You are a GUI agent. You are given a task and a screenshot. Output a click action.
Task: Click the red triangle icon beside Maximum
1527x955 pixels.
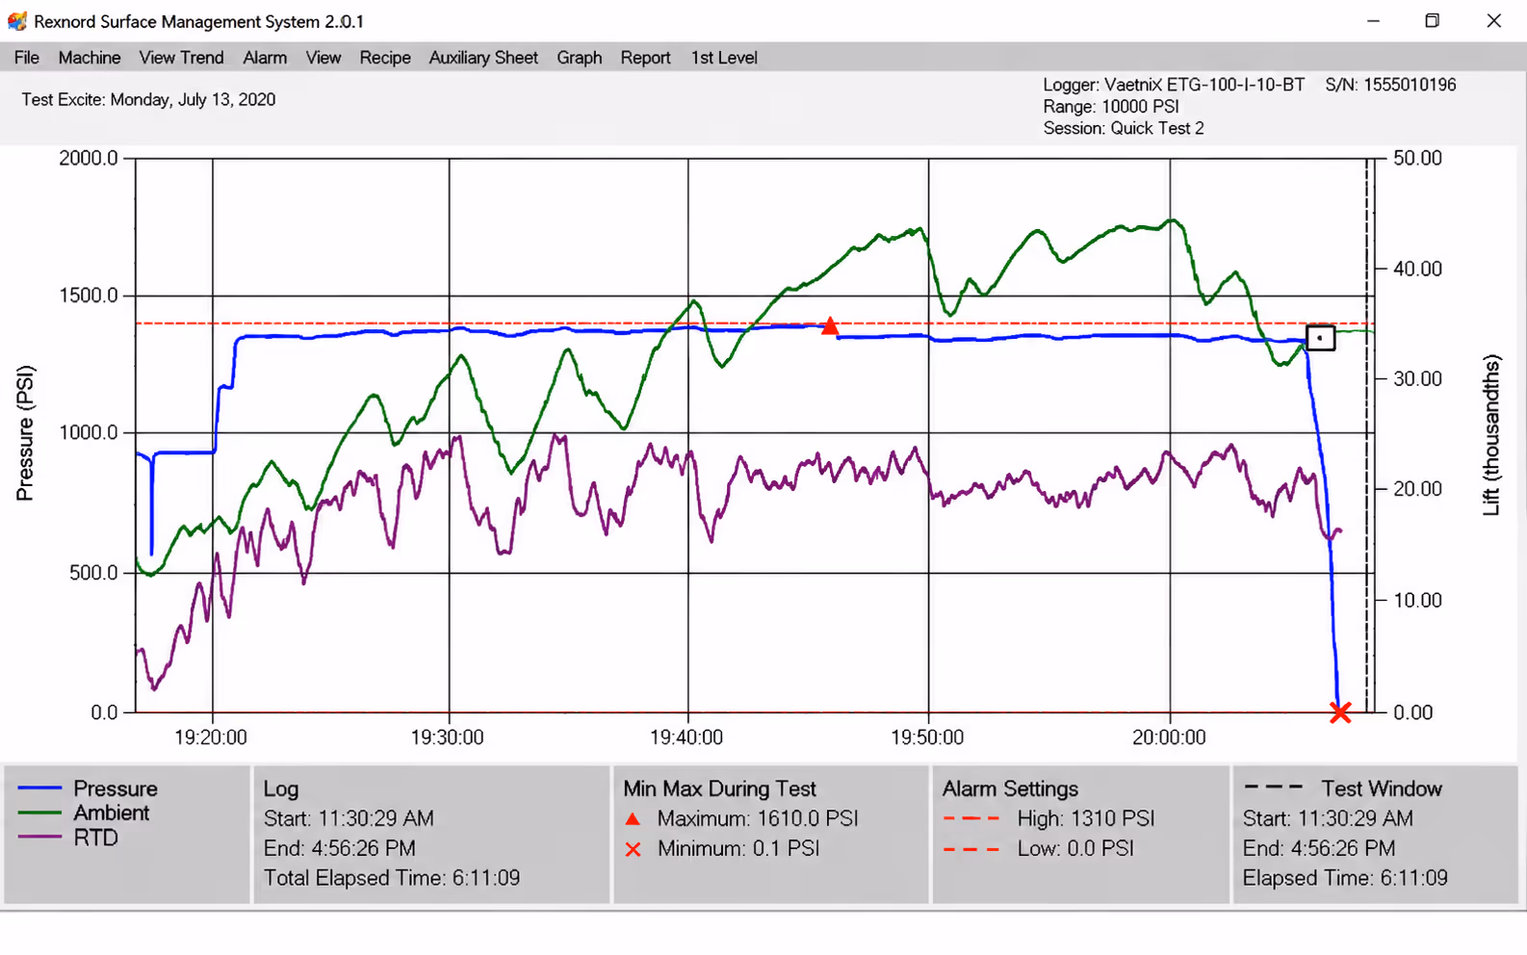(x=633, y=819)
